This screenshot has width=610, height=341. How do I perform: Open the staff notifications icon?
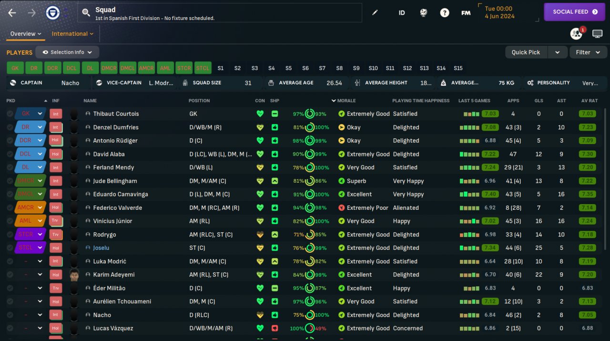pos(577,34)
